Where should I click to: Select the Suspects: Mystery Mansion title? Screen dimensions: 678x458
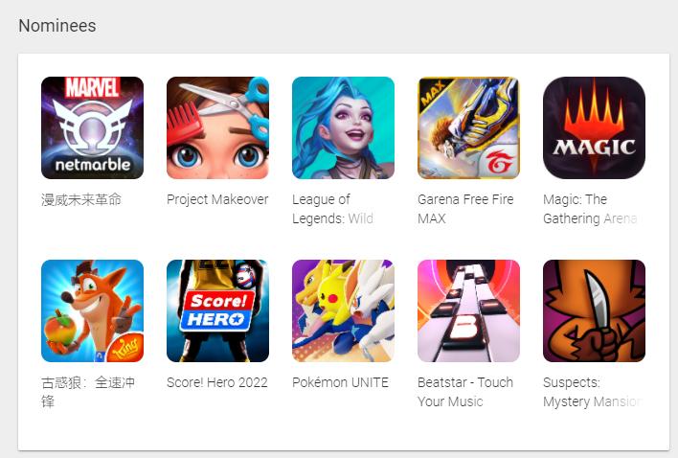click(592, 392)
